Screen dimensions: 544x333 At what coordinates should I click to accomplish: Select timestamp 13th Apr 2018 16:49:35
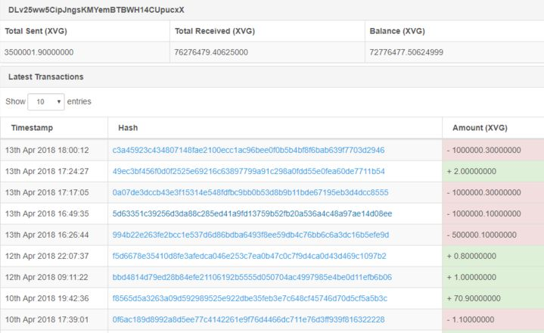(x=47, y=213)
